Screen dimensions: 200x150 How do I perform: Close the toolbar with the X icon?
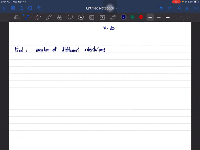187,8
